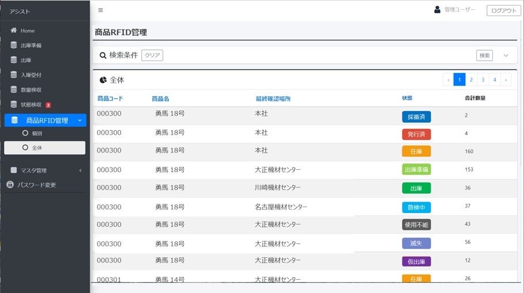Sort by 商品コード column header
The image size is (524, 293).
click(x=110, y=98)
